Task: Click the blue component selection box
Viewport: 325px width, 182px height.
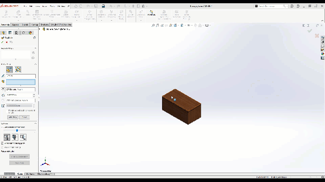Action: pos(21,82)
